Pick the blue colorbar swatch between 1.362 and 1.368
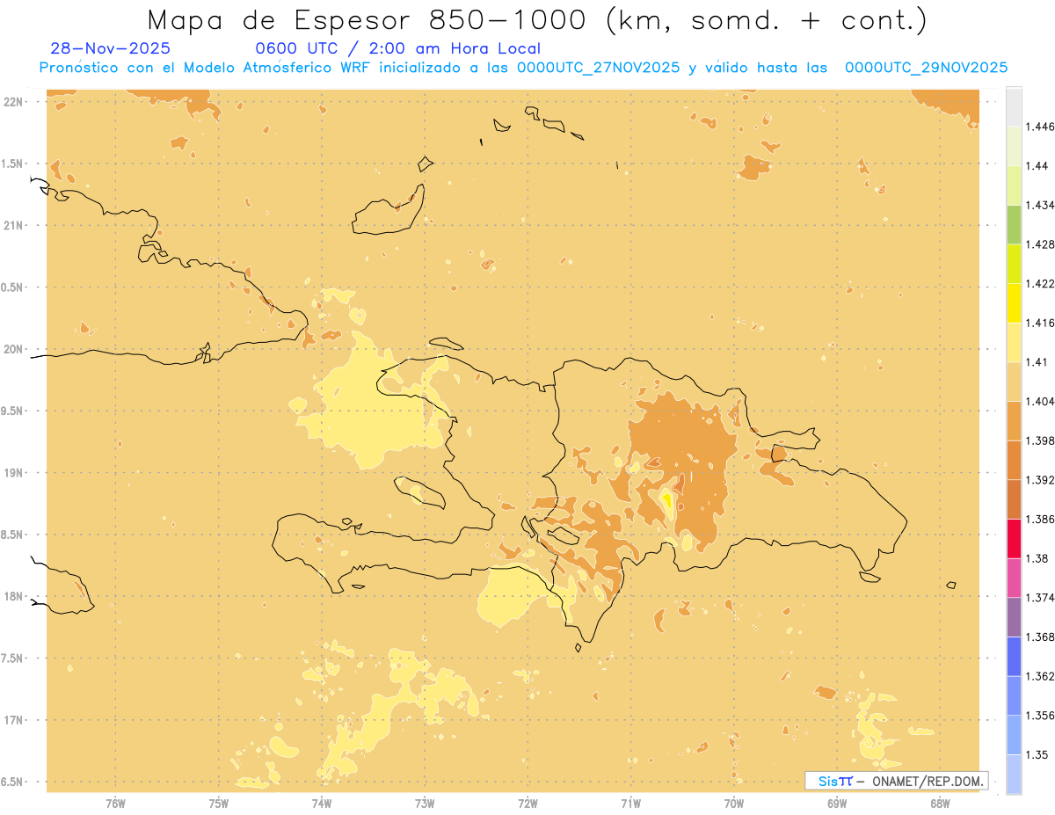 [x=1014, y=656]
